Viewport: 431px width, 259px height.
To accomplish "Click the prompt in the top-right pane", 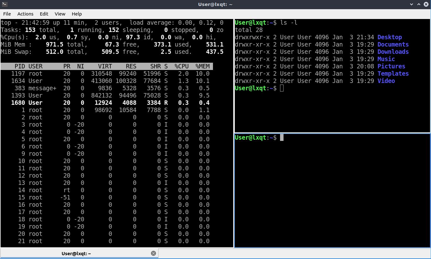I will pyautogui.click(x=281, y=88).
